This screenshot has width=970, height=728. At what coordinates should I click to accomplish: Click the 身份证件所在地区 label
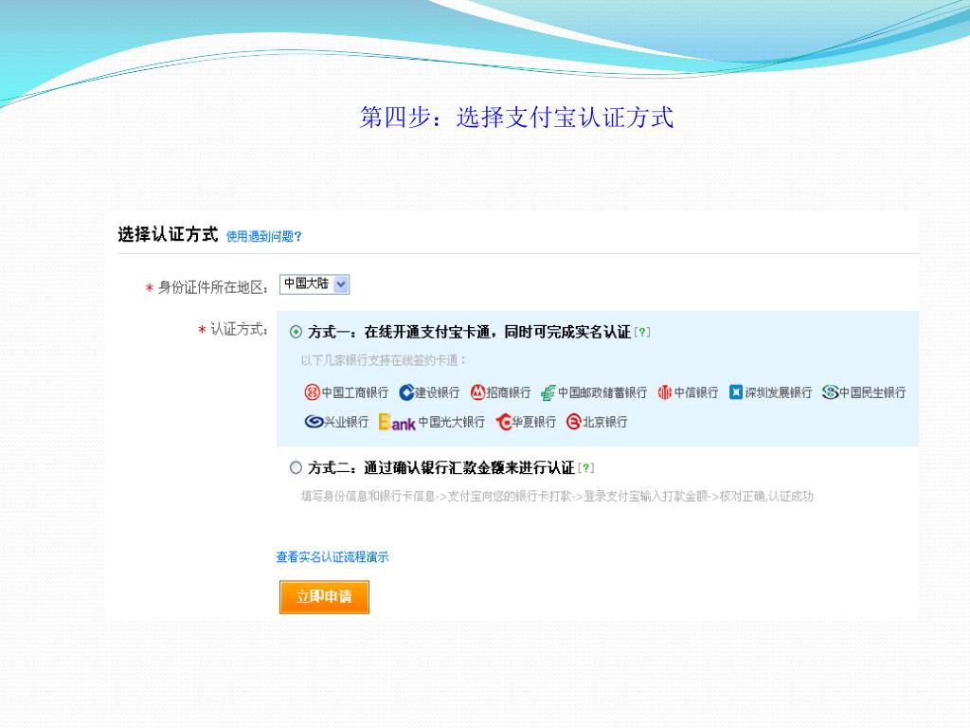point(213,287)
